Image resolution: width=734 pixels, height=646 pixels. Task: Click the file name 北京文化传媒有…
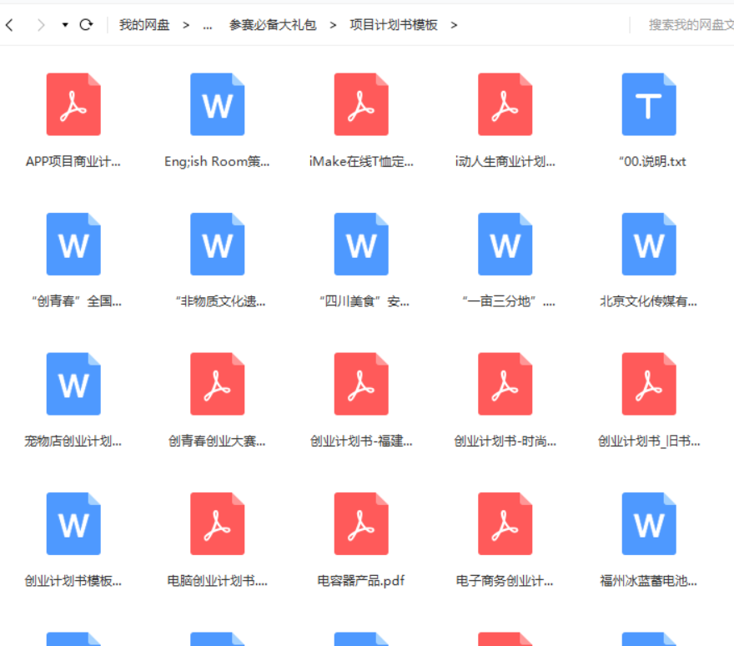click(649, 301)
